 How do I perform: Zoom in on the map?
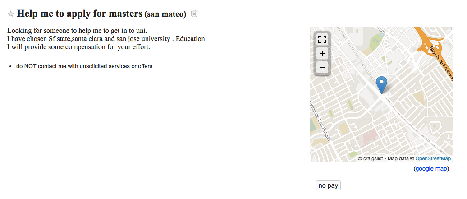pos(322,54)
